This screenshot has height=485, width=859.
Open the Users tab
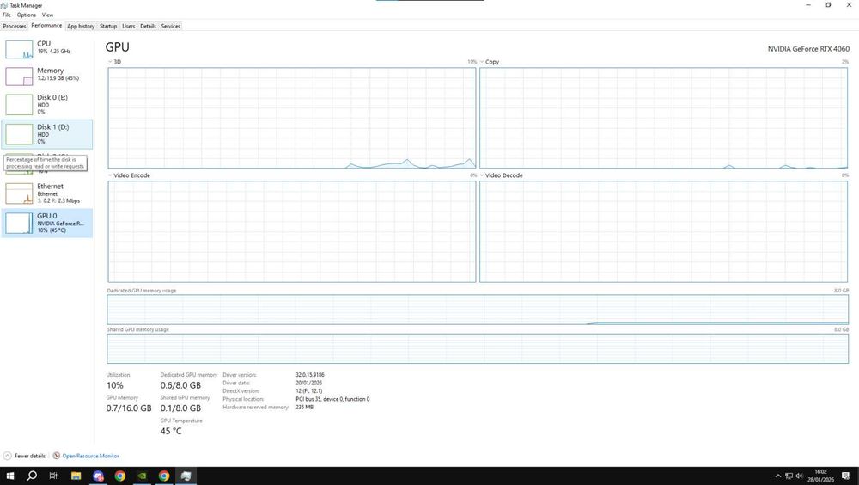click(x=128, y=26)
